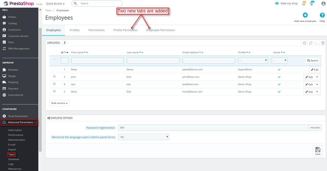Focus the Email address filter field
327x171 pixels.
pos(209,60)
